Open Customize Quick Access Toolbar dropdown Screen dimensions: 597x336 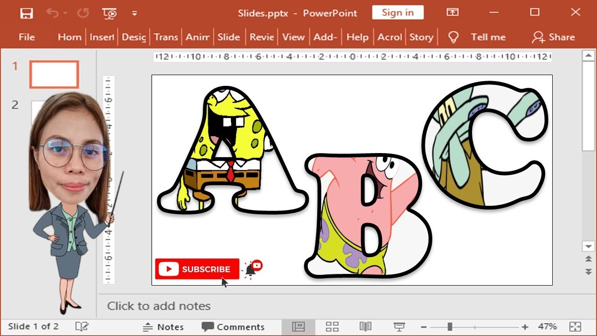point(134,14)
